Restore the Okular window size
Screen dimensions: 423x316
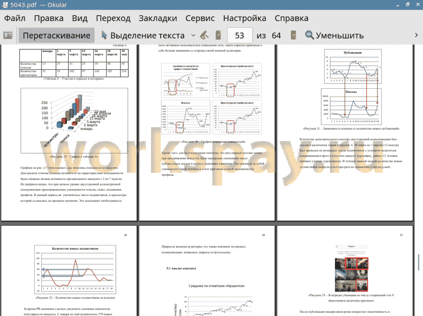click(408, 5)
